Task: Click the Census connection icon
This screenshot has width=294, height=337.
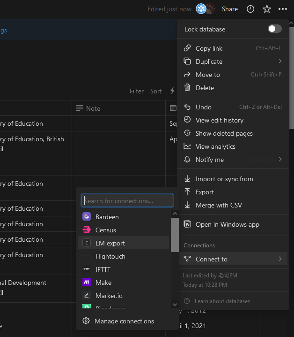Action: point(87,230)
